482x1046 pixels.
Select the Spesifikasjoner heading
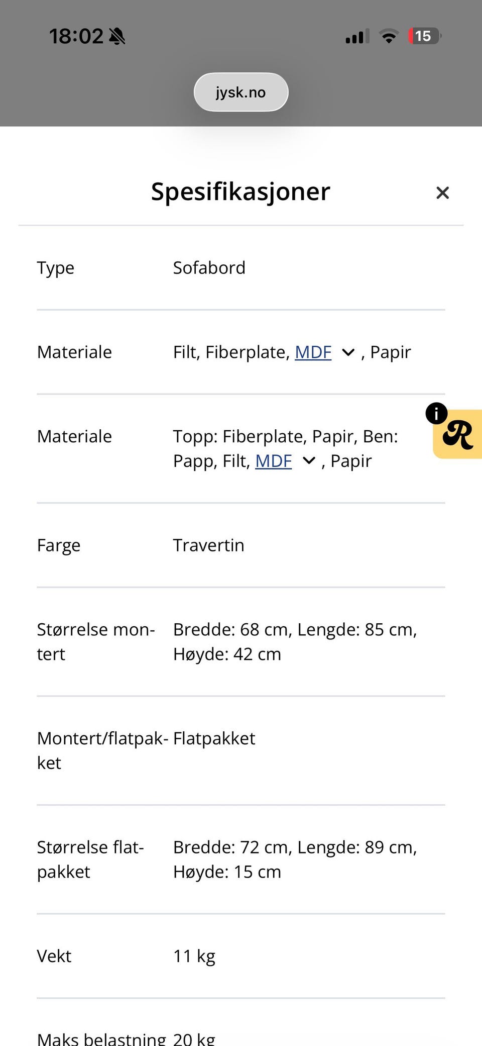tap(241, 192)
